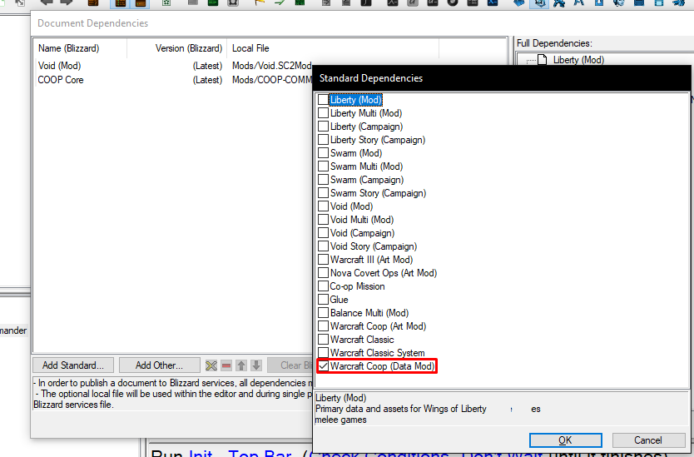
Task: Check the Swarm Multi (Mod) checkbox
Action: click(x=323, y=166)
